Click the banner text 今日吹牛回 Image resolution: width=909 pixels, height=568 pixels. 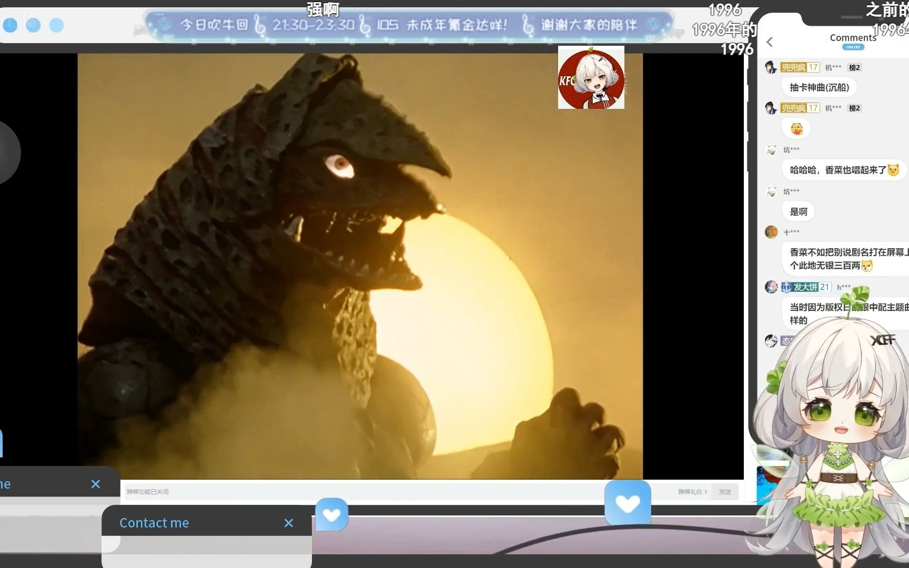pyautogui.click(x=214, y=25)
